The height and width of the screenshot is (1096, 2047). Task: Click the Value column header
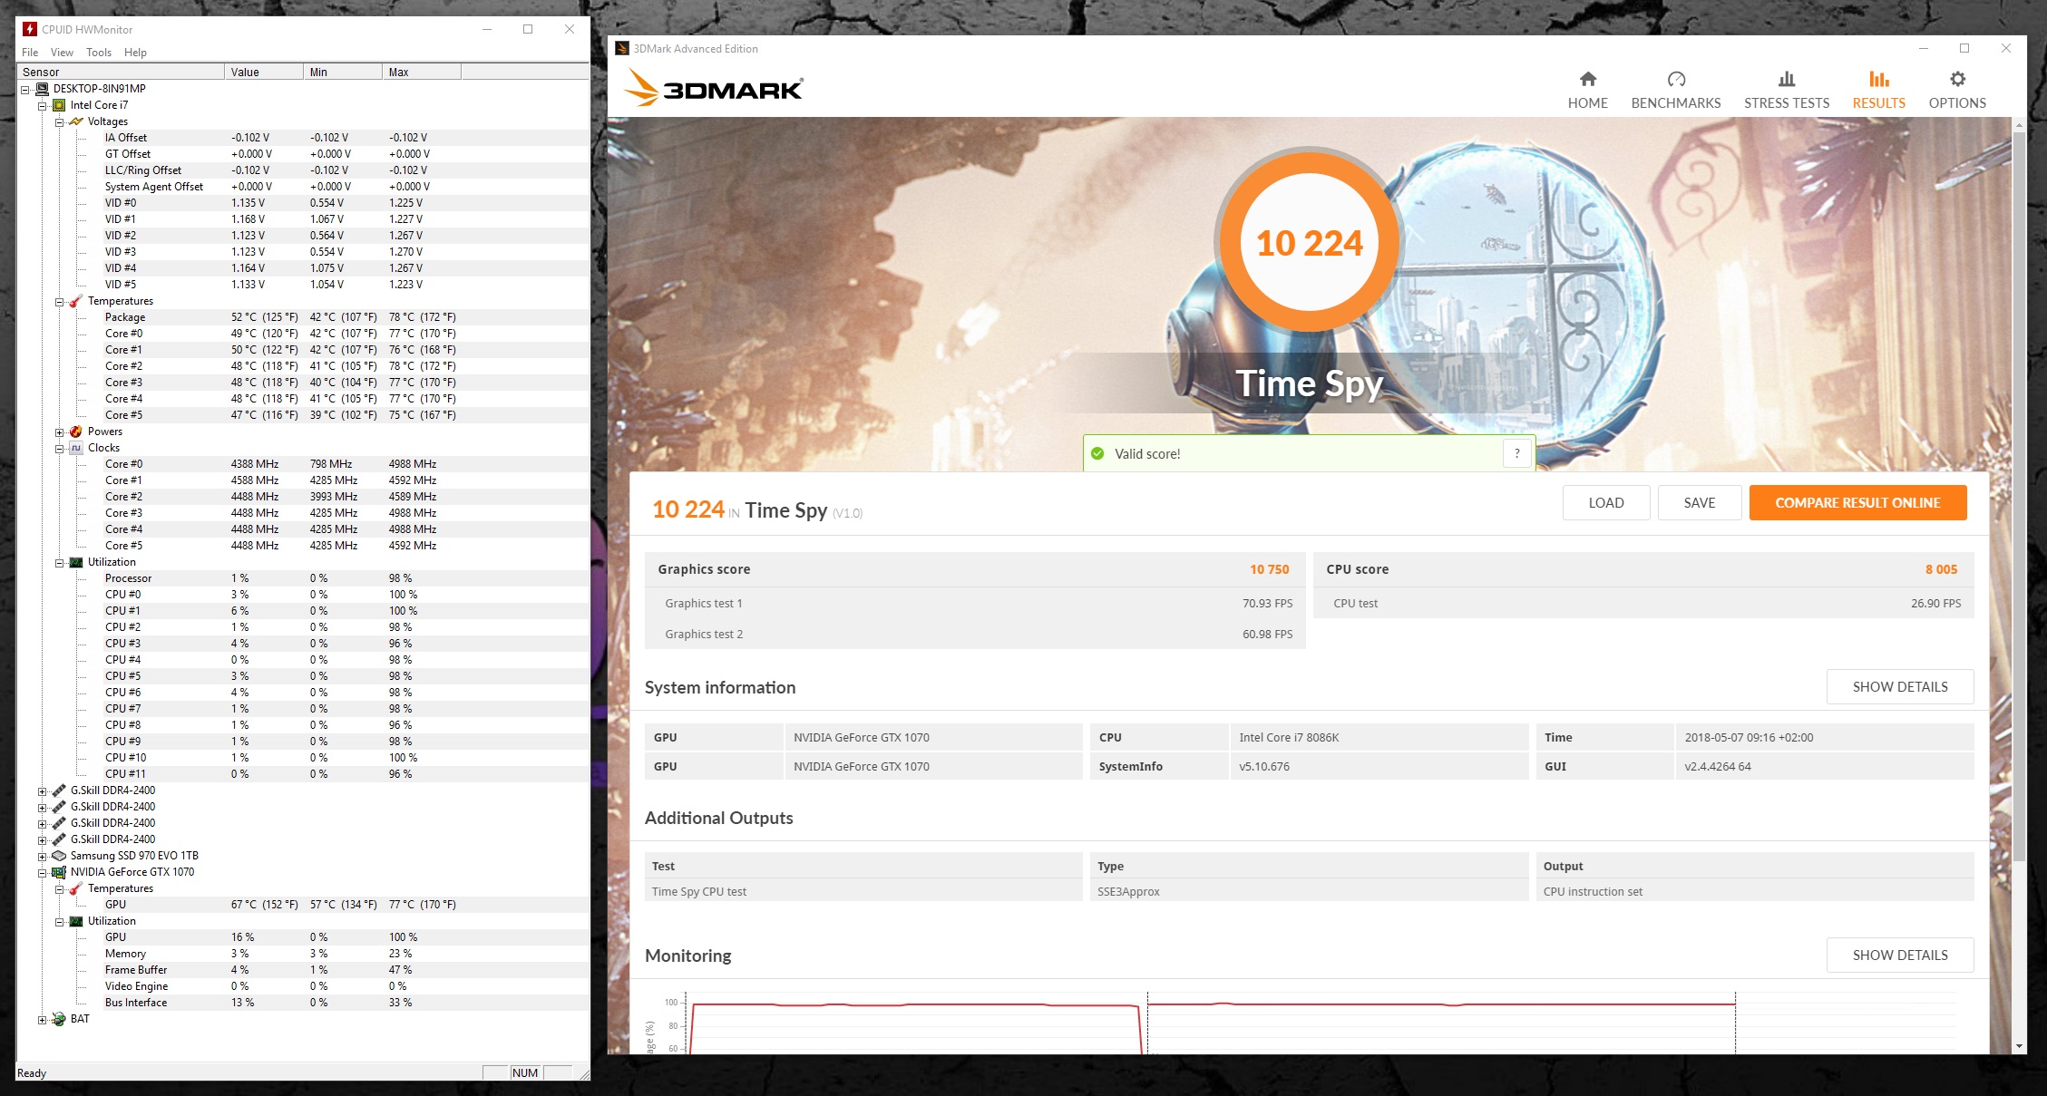(264, 72)
